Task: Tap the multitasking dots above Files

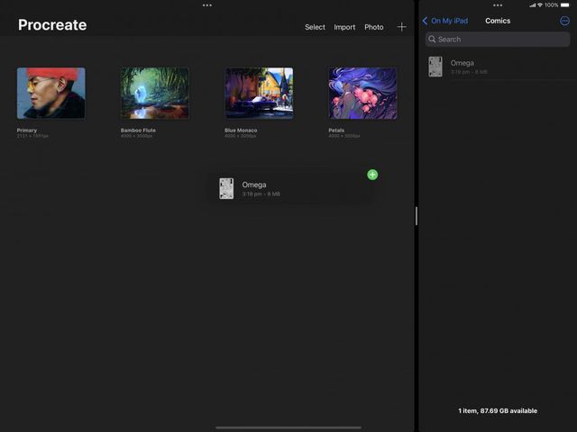Action: [x=498, y=5]
